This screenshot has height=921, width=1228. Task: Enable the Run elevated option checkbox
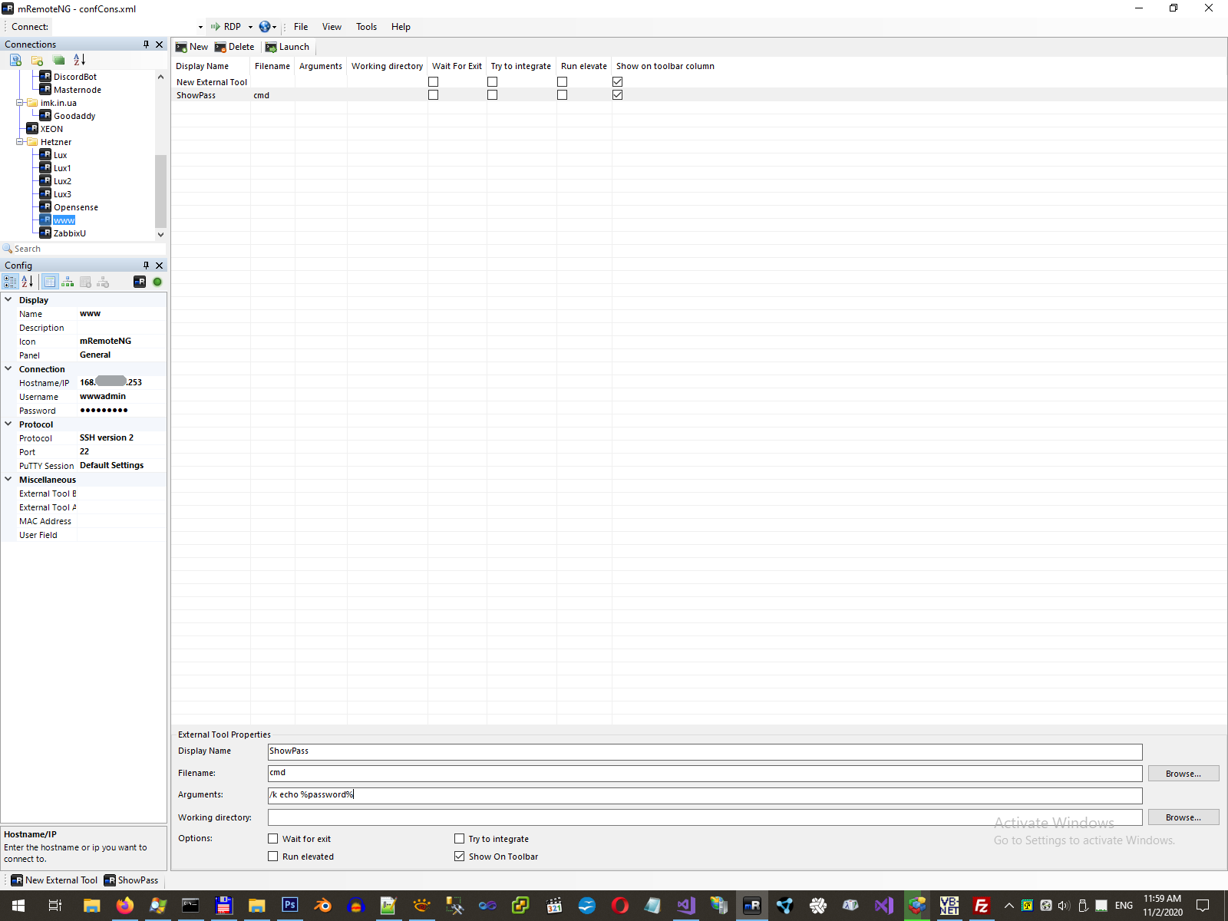pos(272,857)
